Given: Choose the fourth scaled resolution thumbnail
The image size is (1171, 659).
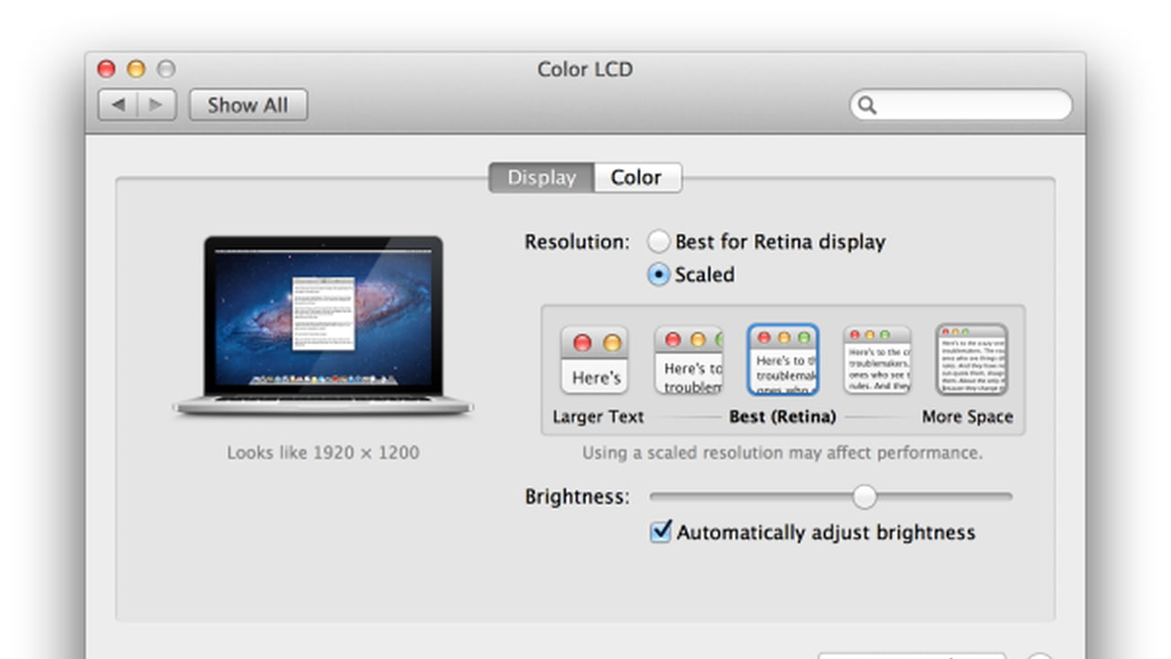Looking at the screenshot, I should [876, 360].
